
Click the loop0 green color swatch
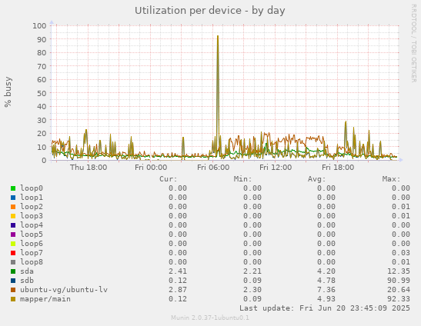[13, 188]
